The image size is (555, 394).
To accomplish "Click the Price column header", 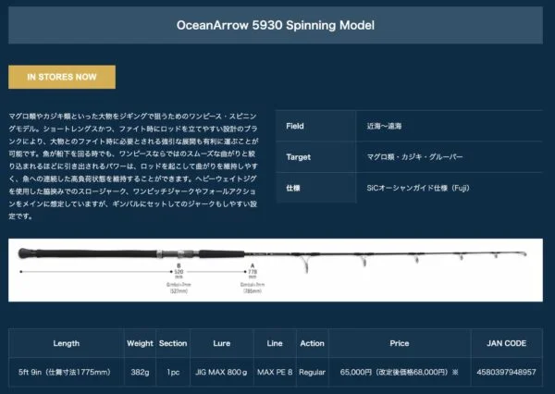I will tap(400, 343).
